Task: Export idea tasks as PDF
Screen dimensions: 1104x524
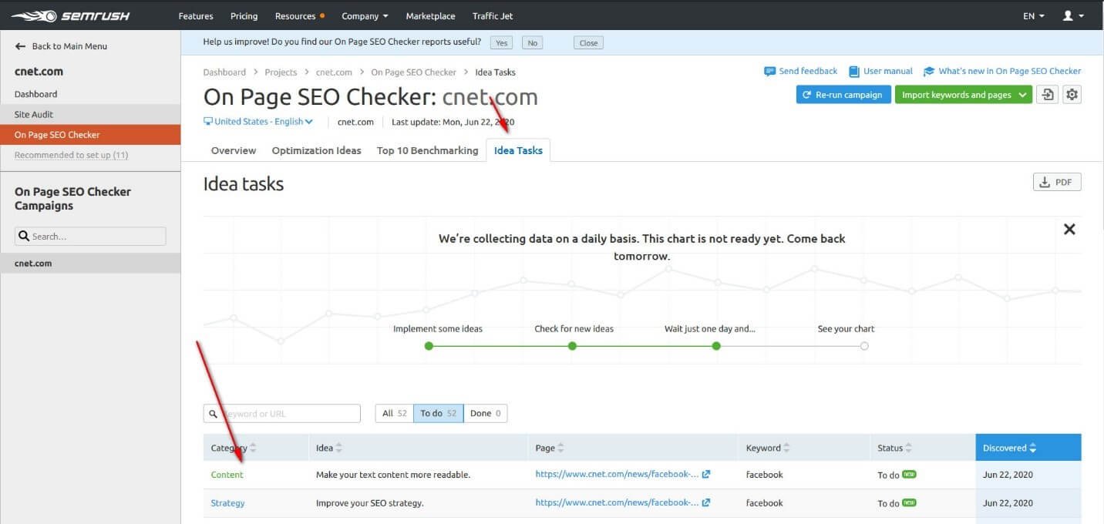Action: [x=1057, y=182]
